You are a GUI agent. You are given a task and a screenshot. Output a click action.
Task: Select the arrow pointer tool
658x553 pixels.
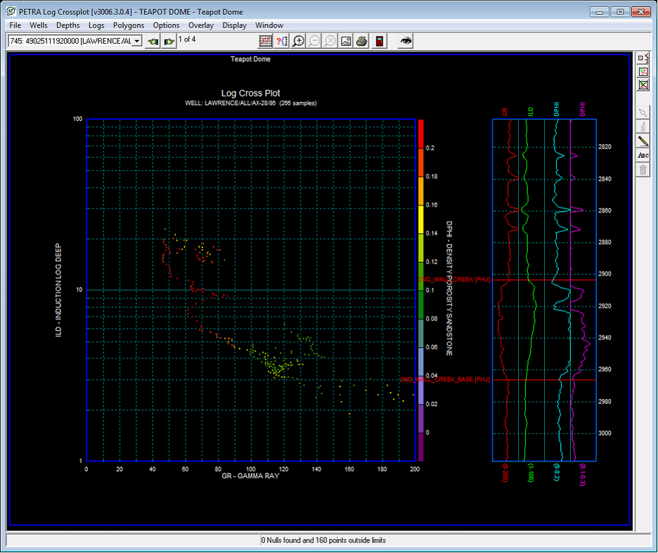click(643, 112)
